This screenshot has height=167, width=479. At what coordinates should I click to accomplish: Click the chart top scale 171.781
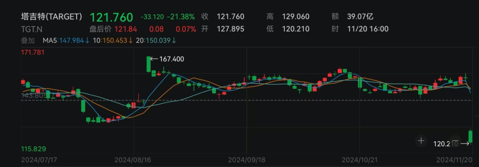(x=33, y=52)
